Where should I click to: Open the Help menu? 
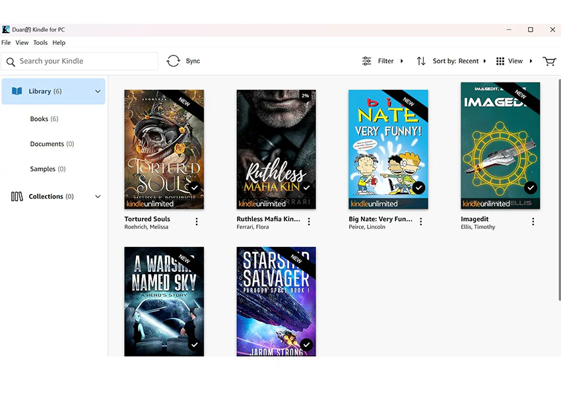59,43
